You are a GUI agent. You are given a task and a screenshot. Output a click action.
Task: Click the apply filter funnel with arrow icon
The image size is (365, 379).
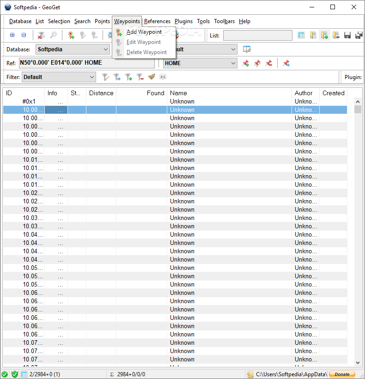tap(117, 77)
